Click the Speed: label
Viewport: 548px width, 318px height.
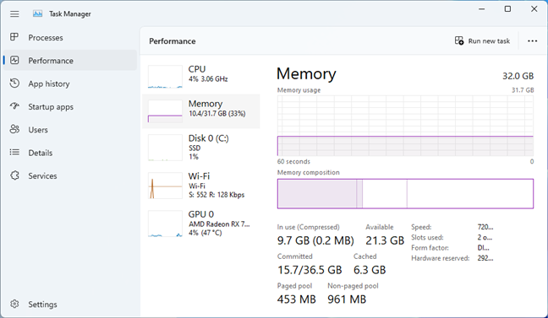point(421,227)
